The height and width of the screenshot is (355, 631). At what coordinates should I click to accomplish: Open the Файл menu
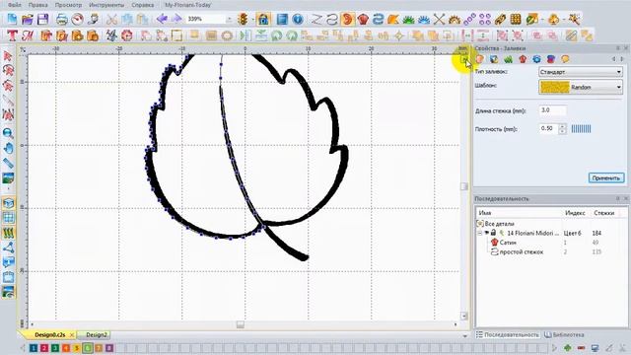(x=15, y=5)
